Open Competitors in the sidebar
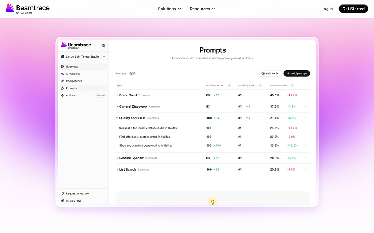This screenshot has width=374, height=233. (x=83, y=81)
